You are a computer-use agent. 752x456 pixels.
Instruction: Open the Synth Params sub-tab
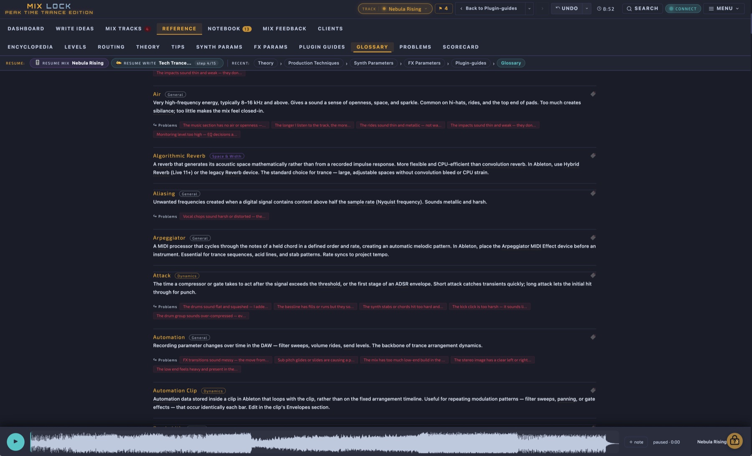pos(219,47)
